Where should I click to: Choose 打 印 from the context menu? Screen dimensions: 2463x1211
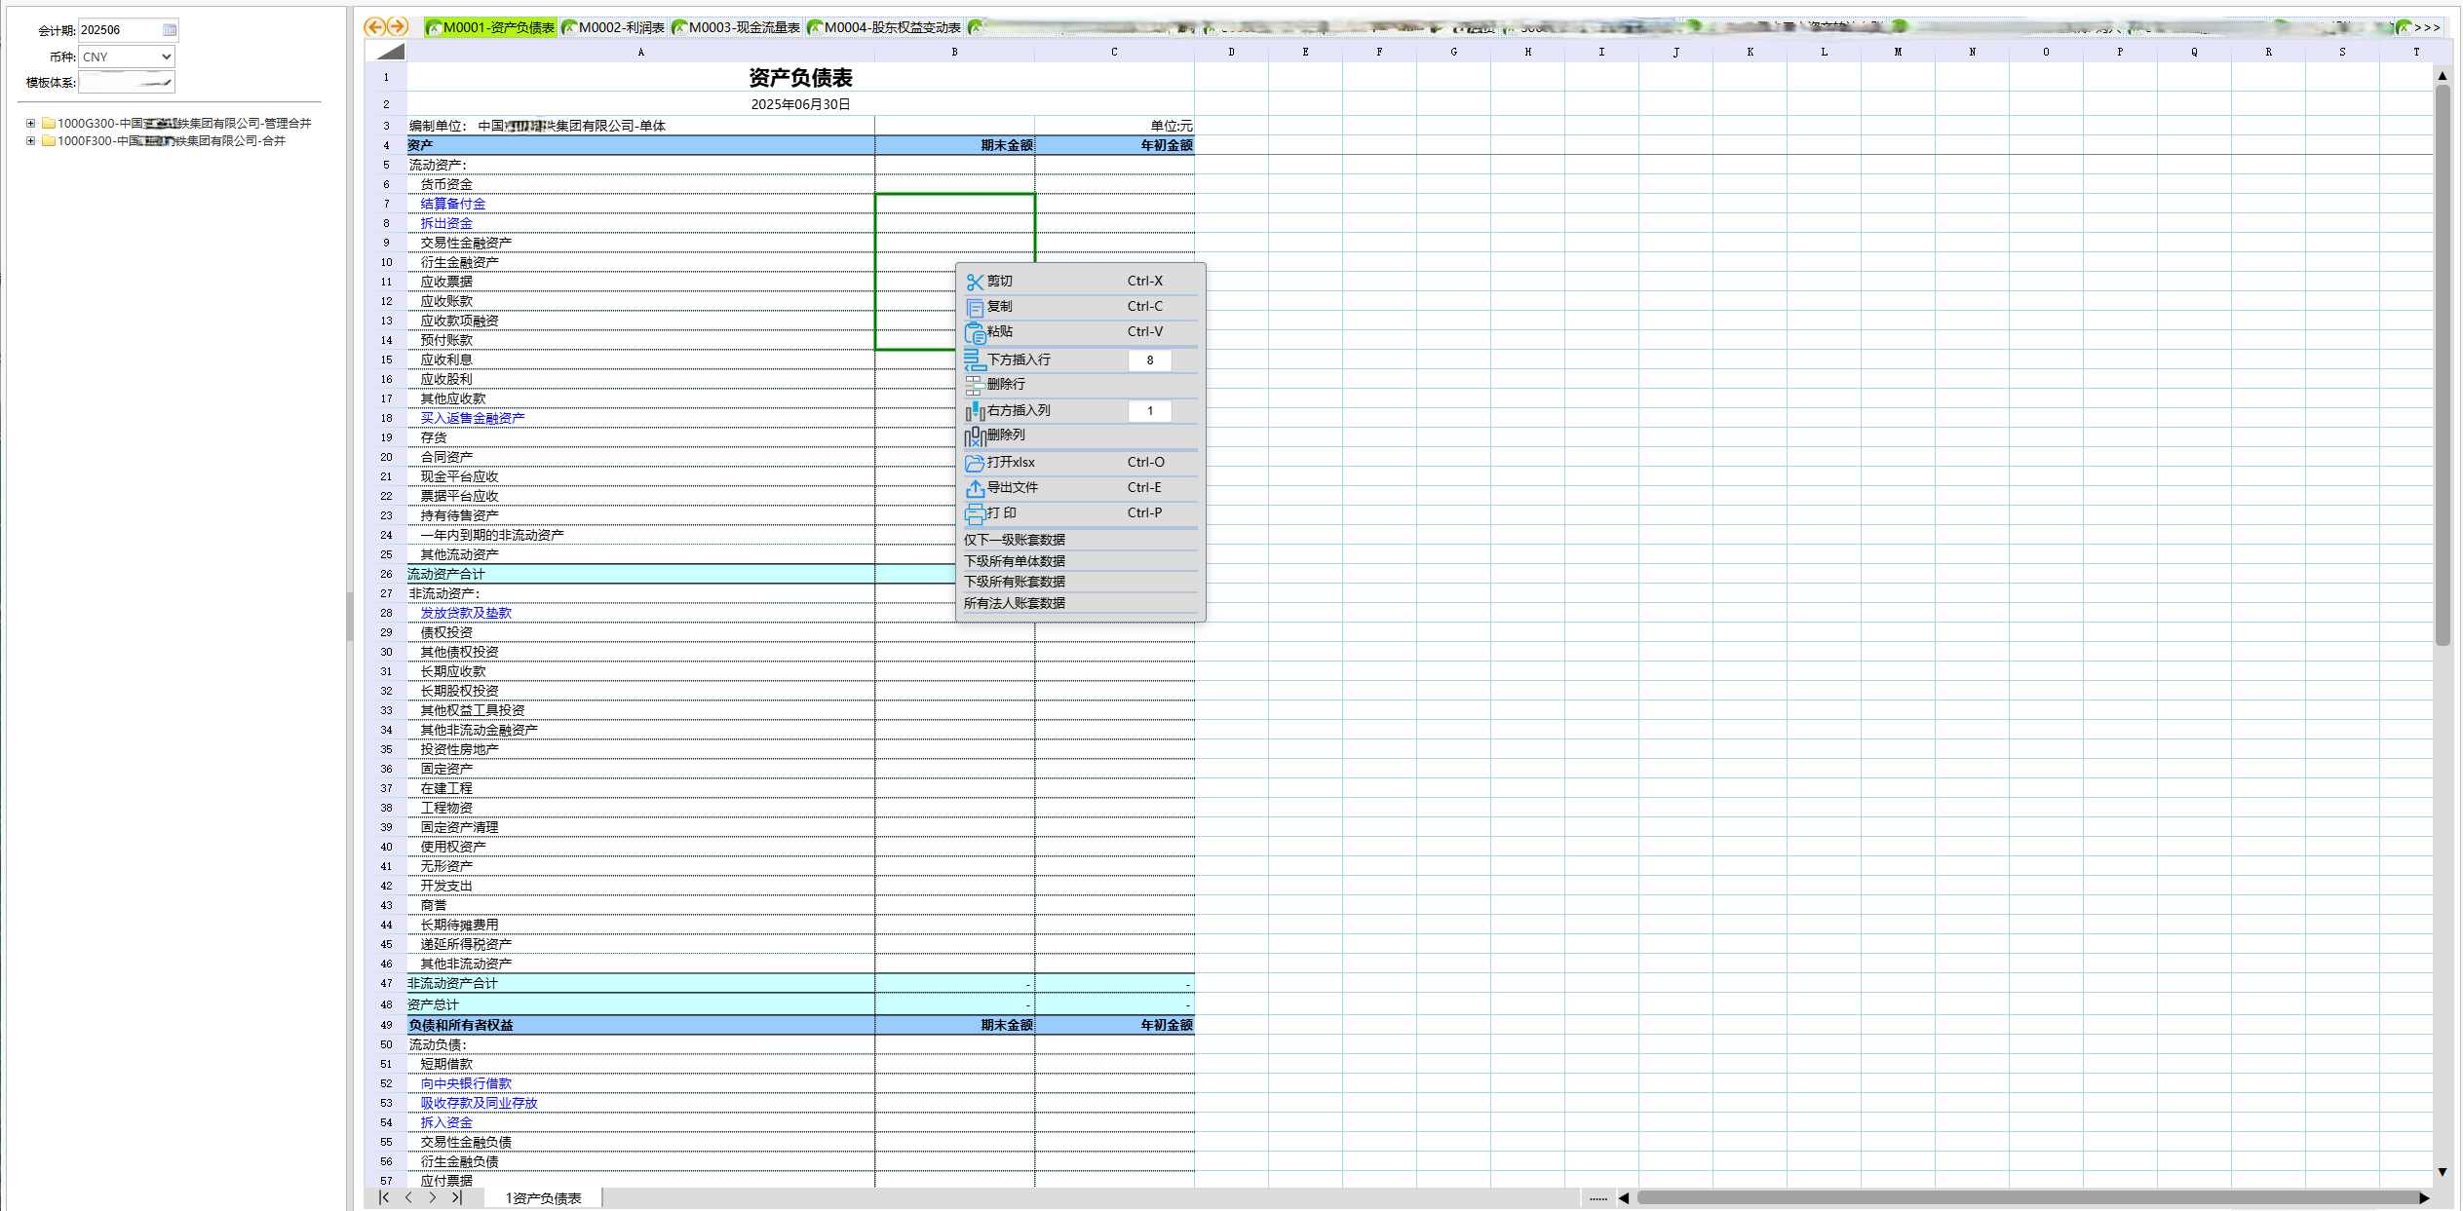[x=1002, y=512]
